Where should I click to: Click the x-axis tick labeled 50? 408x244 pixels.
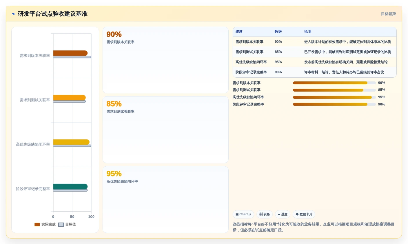tap(72, 217)
